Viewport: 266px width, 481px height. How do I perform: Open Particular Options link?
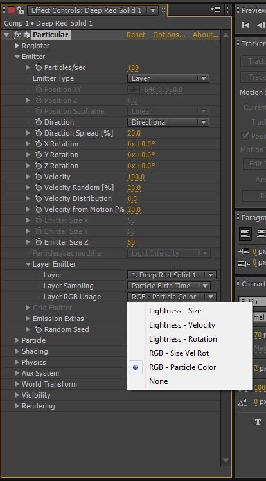point(169,35)
